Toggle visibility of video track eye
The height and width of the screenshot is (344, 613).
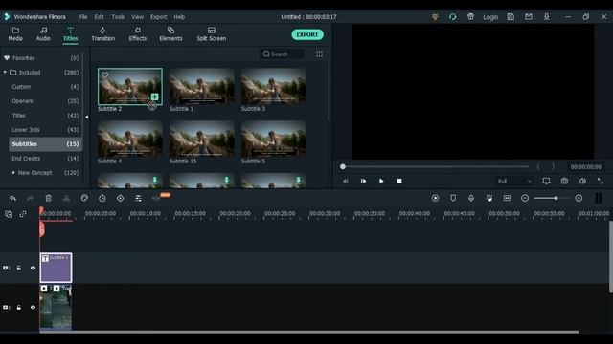pos(33,308)
